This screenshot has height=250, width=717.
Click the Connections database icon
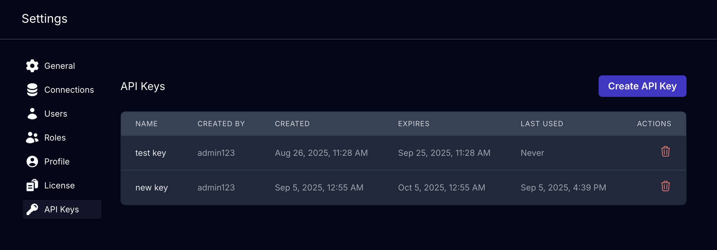tap(32, 90)
